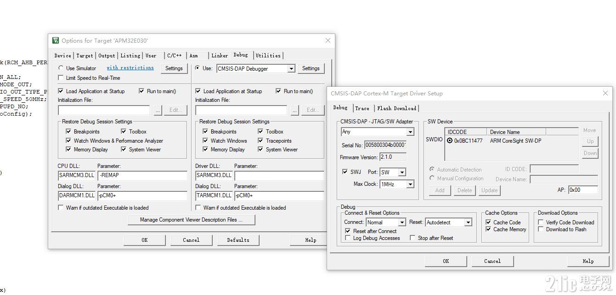Click the Defaults button
The width and height of the screenshot is (616, 295).
(x=238, y=240)
